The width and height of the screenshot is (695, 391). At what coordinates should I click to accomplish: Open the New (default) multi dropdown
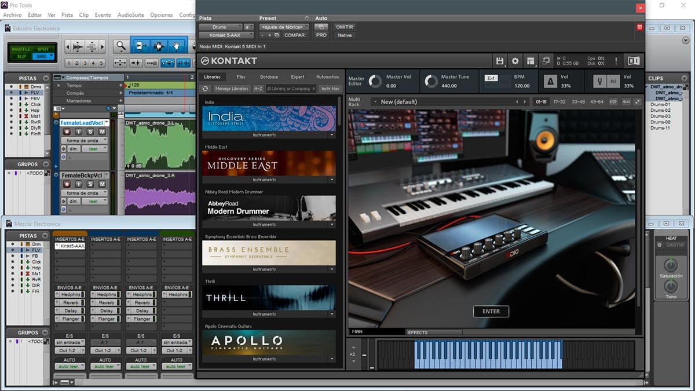coord(374,102)
